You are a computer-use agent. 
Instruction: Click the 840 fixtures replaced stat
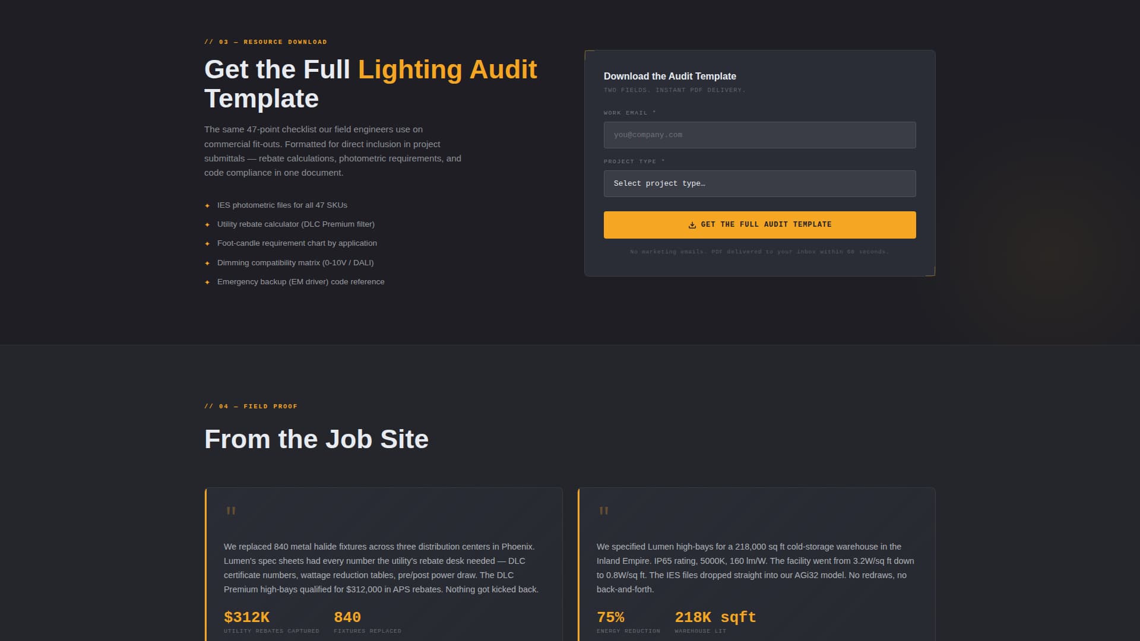[347, 617]
